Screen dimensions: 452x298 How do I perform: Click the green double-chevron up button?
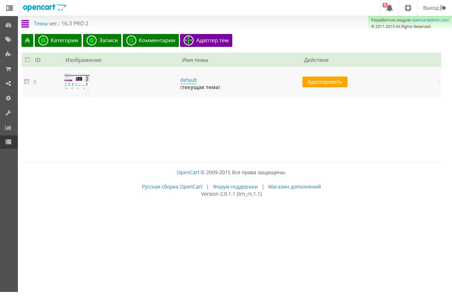(27, 40)
